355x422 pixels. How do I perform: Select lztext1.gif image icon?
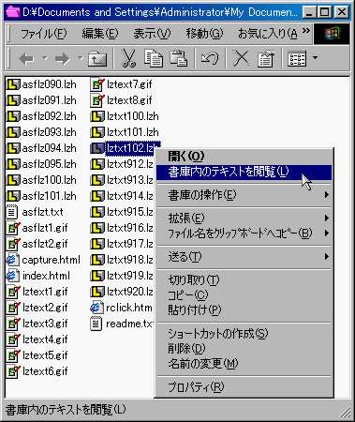click(13, 292)
